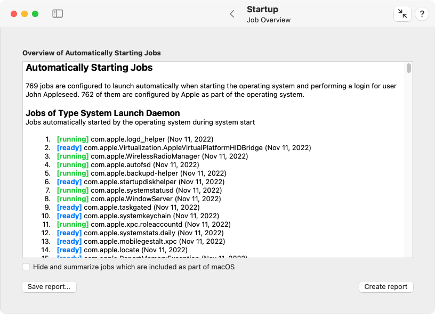Screen dimensions: 435x314
Task: Click the Automatically Starting Jobs heading
Action: click(89, 68)
